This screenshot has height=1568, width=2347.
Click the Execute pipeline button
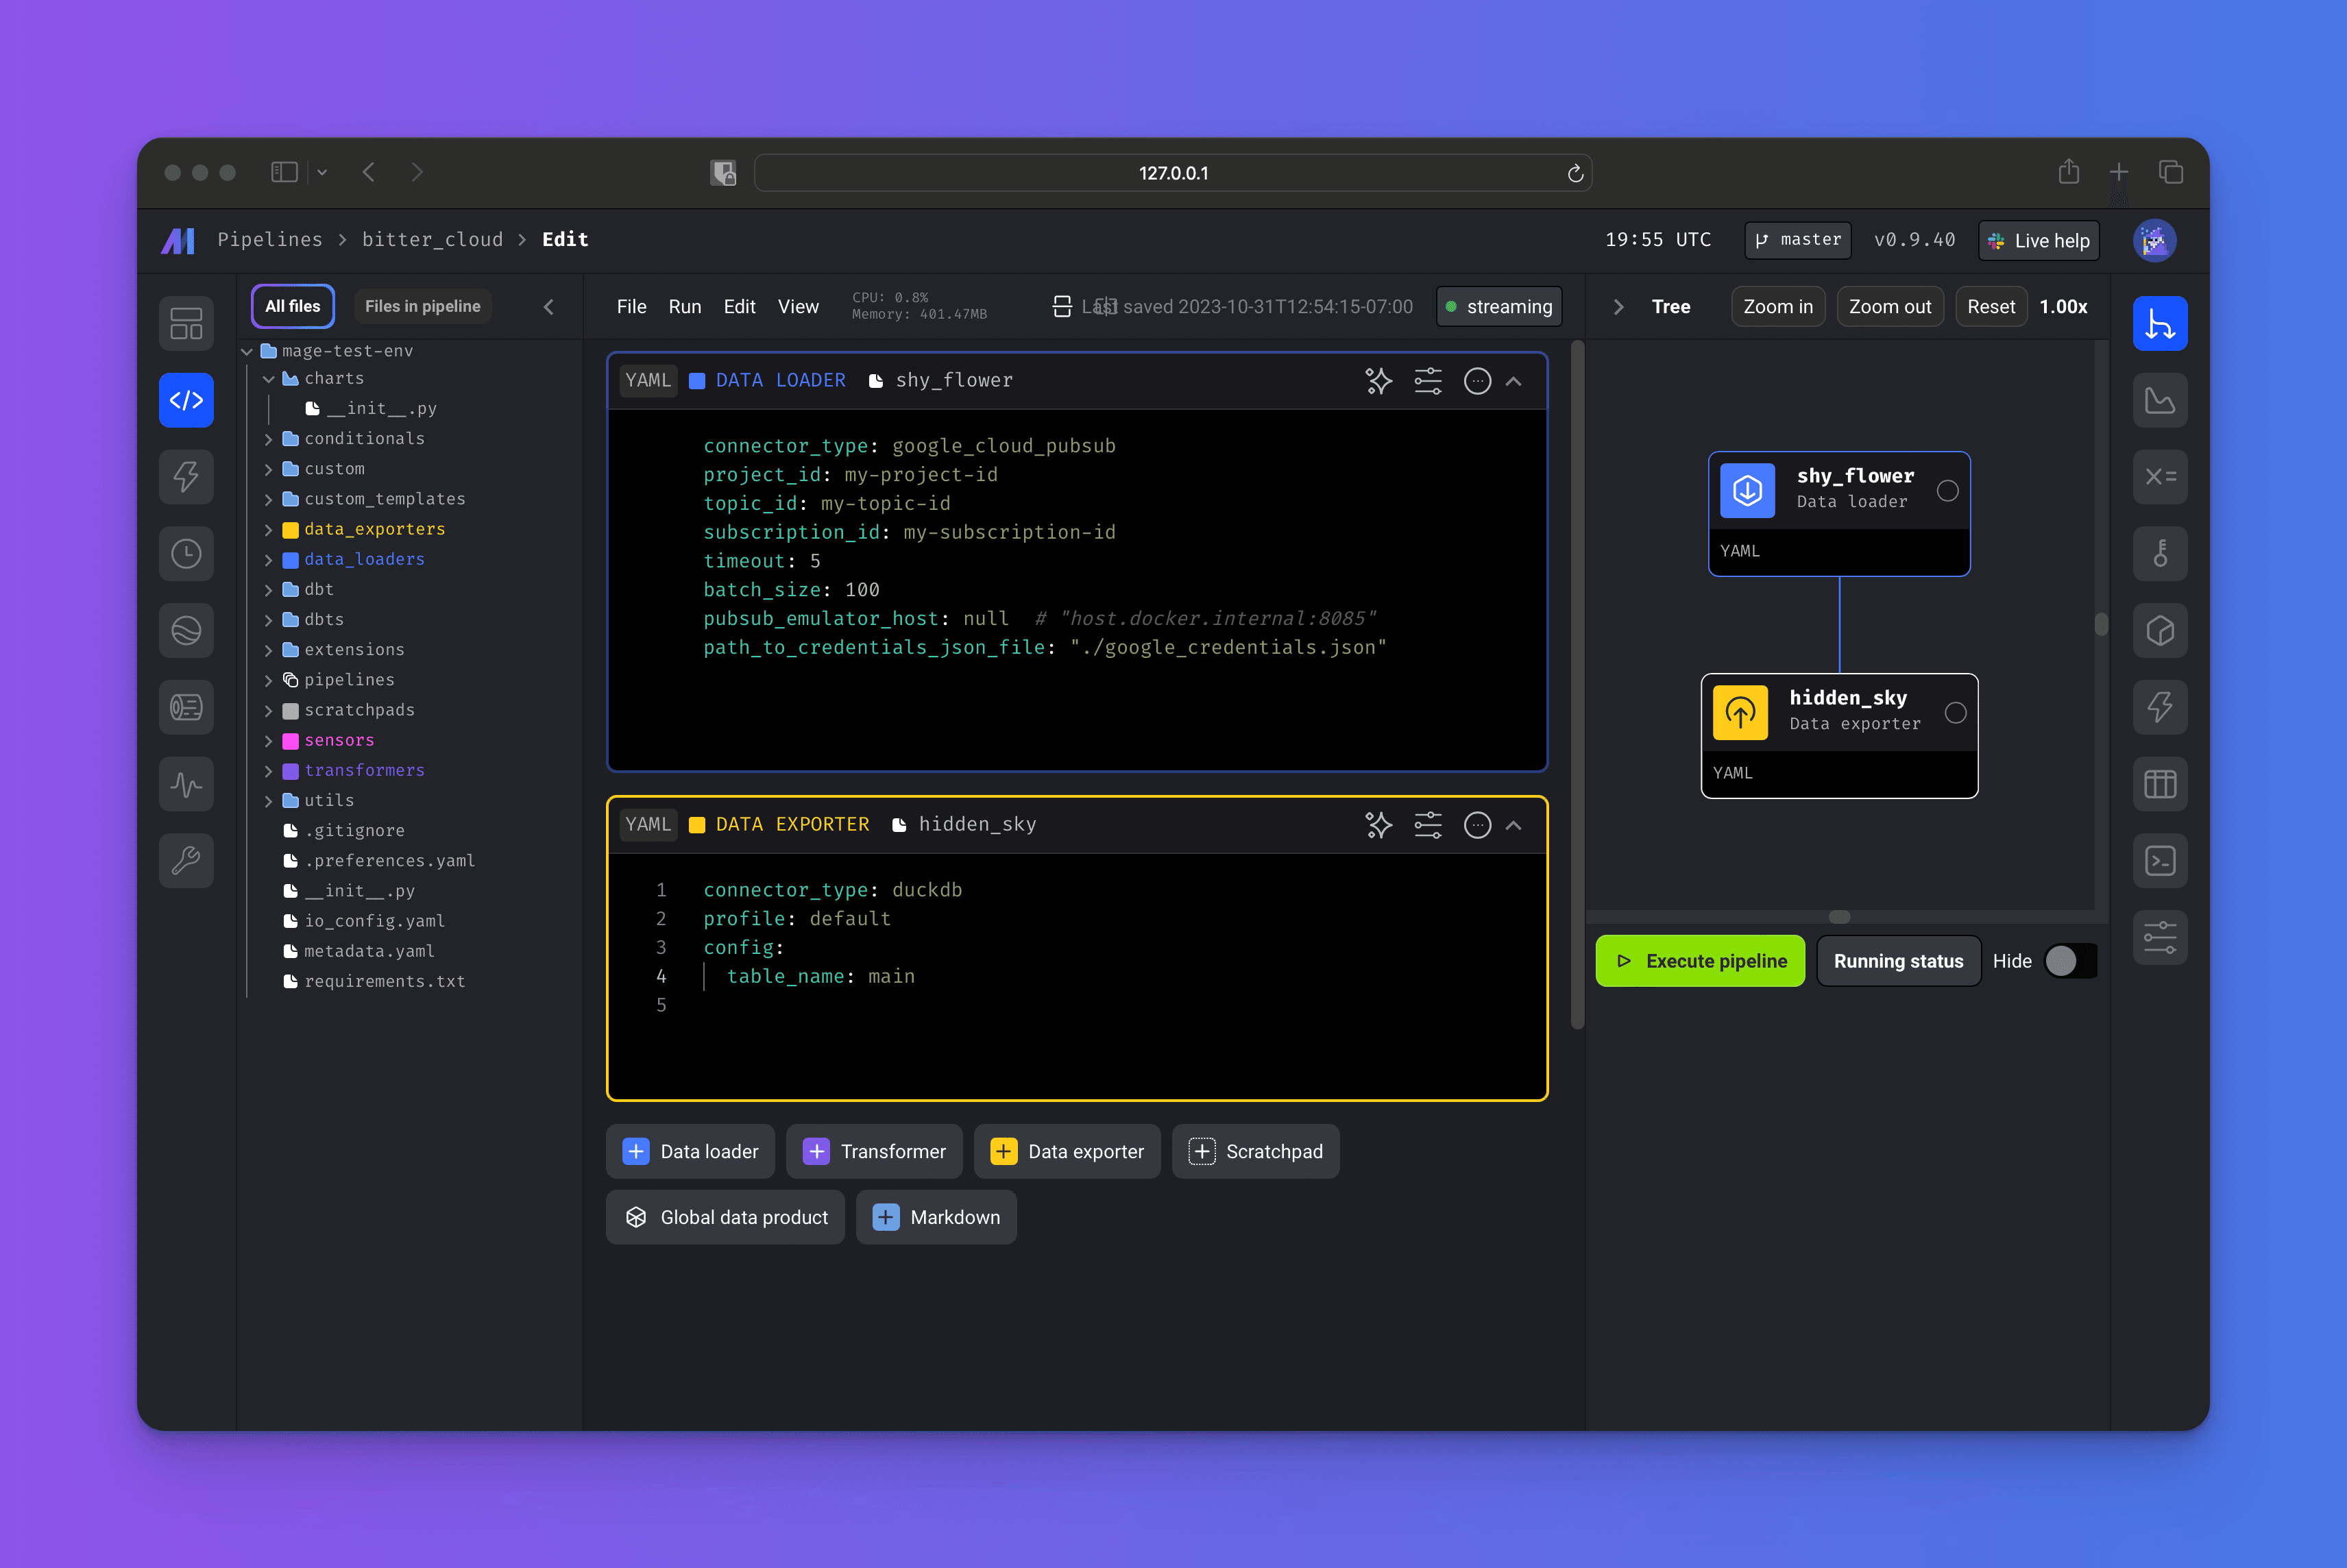tap(1700, 961)
